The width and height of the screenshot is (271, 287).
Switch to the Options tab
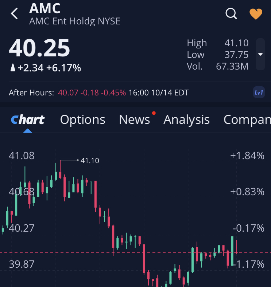pos(82,119)
